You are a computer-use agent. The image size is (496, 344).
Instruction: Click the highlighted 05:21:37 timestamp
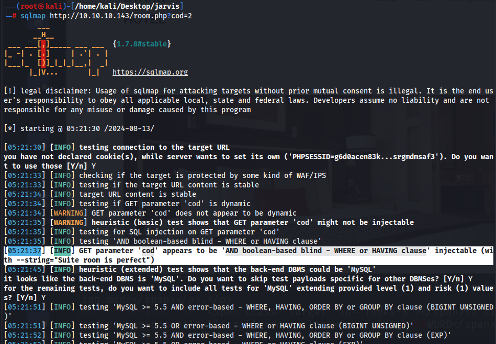[x=25, y=251]
